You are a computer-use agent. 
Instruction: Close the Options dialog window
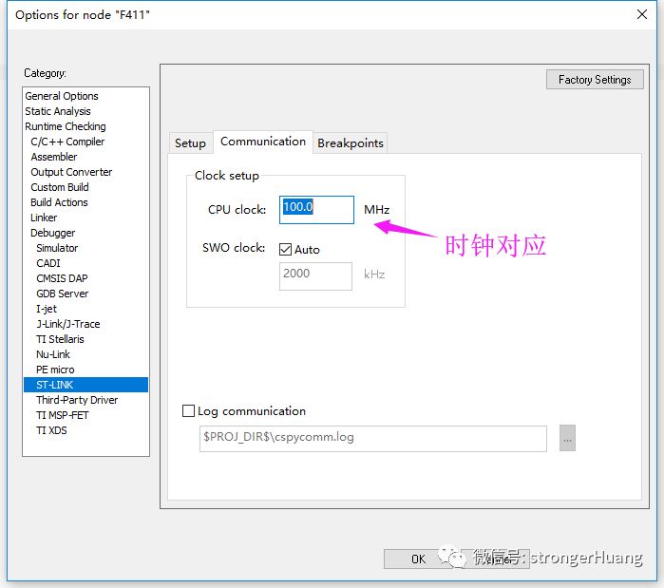click(x=642, y=14)
